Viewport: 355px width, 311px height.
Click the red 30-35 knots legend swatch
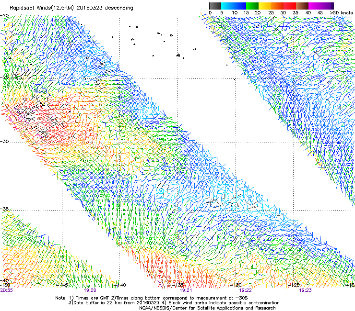click(290, 6)
